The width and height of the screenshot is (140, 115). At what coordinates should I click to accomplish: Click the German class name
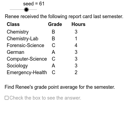[x=15, y=52]
